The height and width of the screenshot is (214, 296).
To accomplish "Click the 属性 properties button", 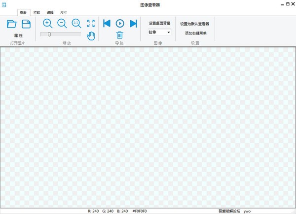I will click(19, 36).
